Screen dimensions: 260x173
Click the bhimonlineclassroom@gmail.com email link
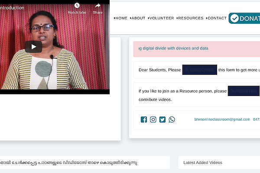pyautogui.click(x=222, y=119)
